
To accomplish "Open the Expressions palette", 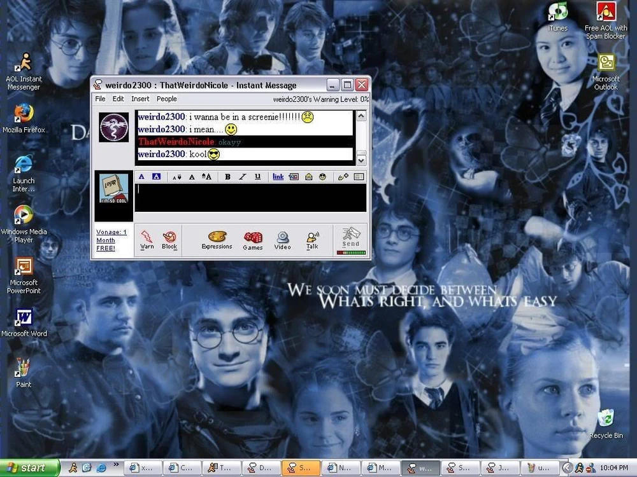I will coord(217,238).
